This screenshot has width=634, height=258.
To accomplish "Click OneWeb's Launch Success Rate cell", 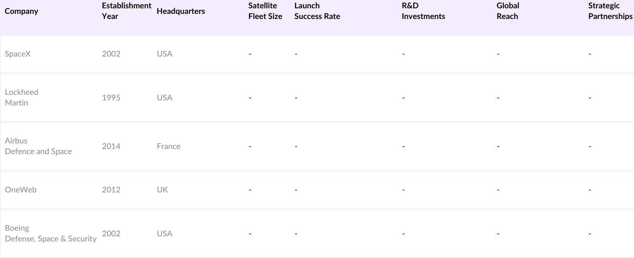I will [296, 190].
